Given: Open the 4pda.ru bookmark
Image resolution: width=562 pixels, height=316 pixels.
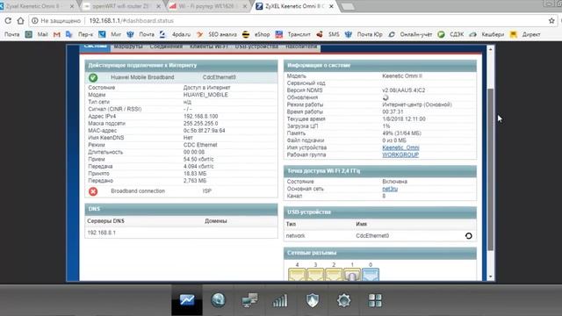Looking at the screenshot, I should (176, 34).
